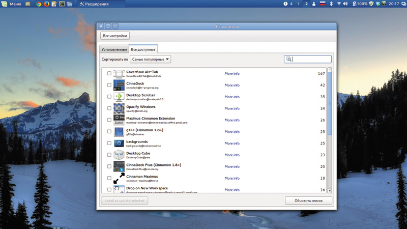Open More info for gTile
This screenshot has width=407, height=229.
(232, 132)
